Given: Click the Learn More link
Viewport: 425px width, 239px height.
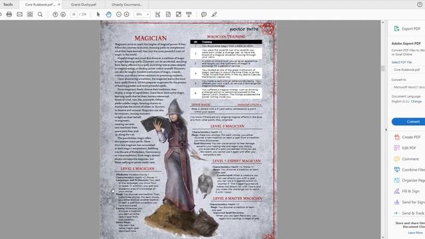Looking at the screenshot, I should pyautogui.click(x=415, y=233).
